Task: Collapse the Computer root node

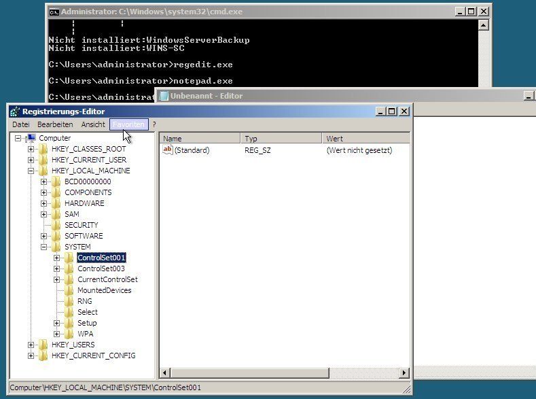Action: point(18,138)
